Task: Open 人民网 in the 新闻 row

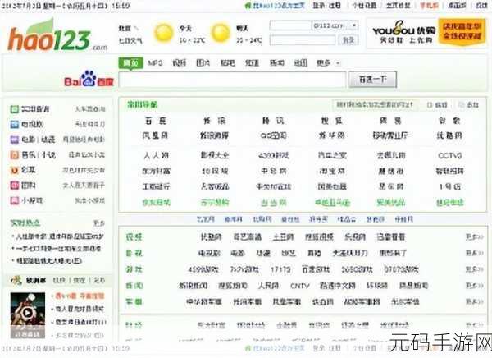Action: click(268, 286)
